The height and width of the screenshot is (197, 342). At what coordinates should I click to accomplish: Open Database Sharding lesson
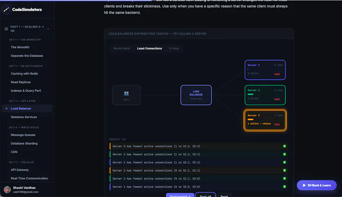click(24, 143)
